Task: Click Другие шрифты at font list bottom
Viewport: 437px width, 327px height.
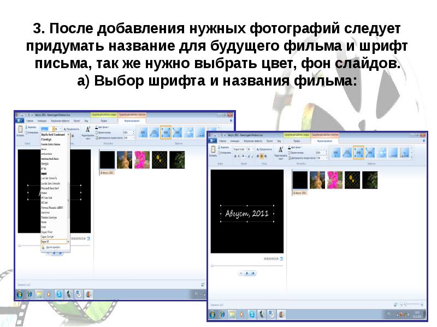Action: [53, 247]
